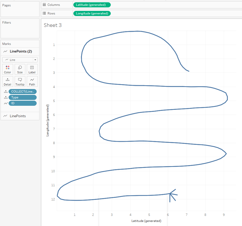242x226 pixels.
Task: Click the arrowhead at the line's end
Action: click(x=171, y=194)
